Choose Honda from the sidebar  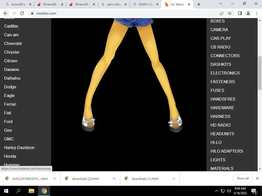click(x=10, y=156)
